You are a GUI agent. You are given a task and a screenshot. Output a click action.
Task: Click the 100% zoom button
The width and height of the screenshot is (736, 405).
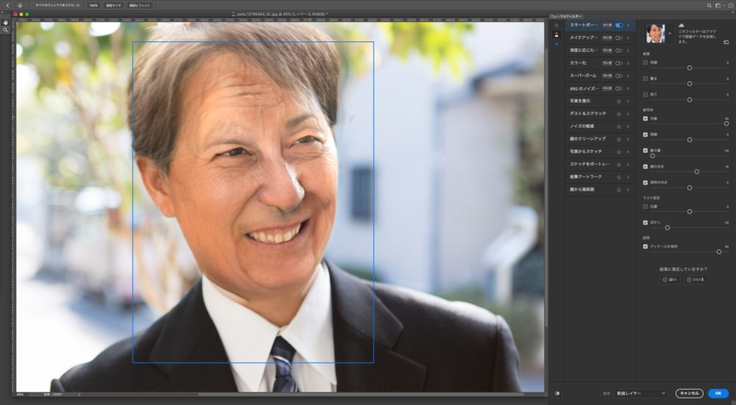(x=93, y=5)
